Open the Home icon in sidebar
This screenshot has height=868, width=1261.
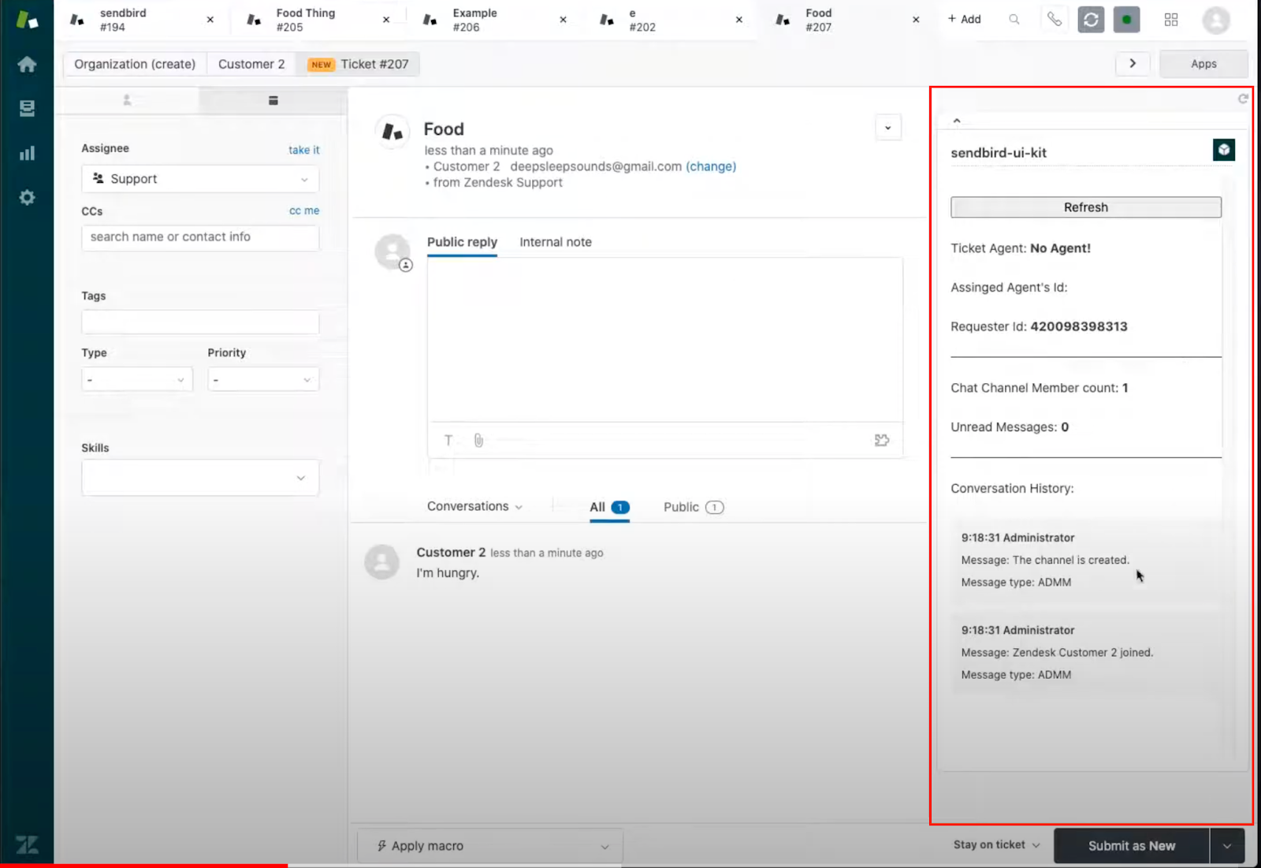(27, 64)
